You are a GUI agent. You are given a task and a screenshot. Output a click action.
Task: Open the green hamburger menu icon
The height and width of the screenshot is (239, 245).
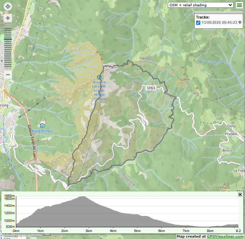pyautogui.click(x=239, y=5)
